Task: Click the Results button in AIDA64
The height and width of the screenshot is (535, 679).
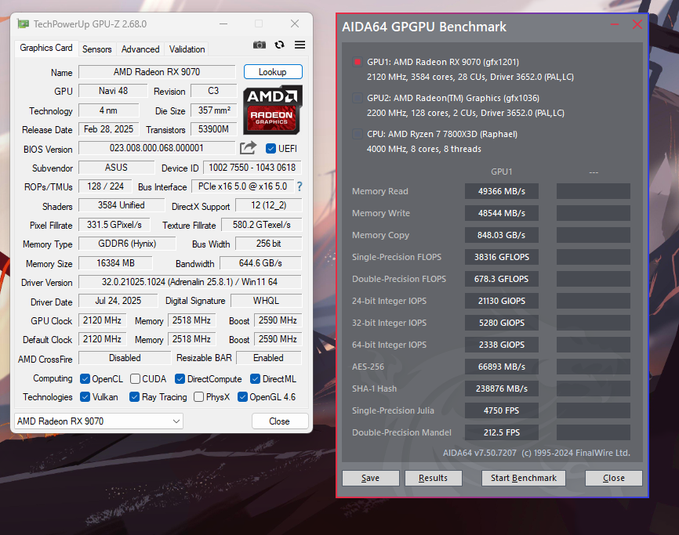Action: pyautogui.click(x=433, y=478)
